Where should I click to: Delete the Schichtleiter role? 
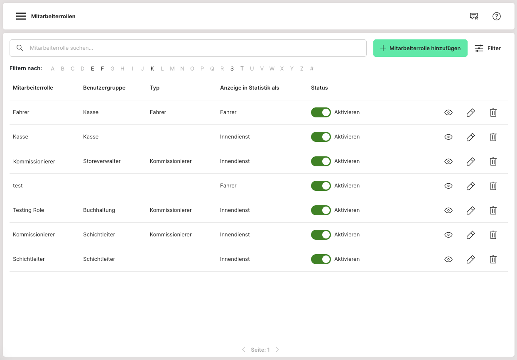tap(493, 259)
